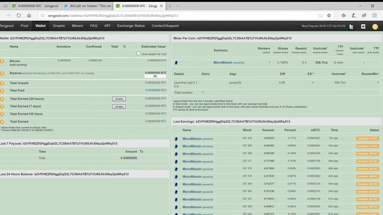Open the FAQ page
Image resolution: width=383 pixels, height=215 pixels.
click(x=93, y=26)
